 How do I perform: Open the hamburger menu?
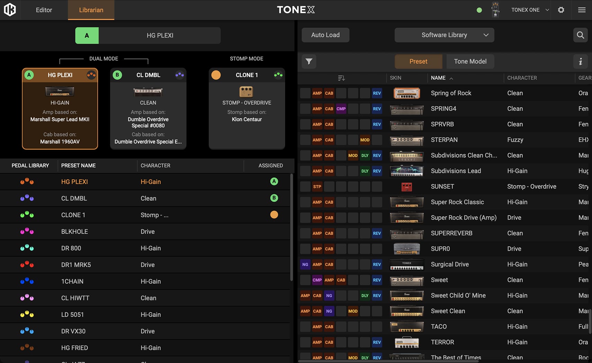click(x=582, y=10)
